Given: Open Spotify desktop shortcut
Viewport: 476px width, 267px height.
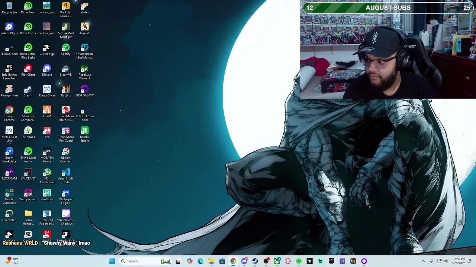Looking at the screenshot, I should (x=66, y=50).
